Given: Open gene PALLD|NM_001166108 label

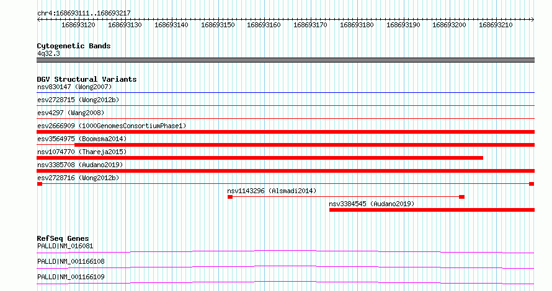Looking at the screenshot, I should [71, 261].
